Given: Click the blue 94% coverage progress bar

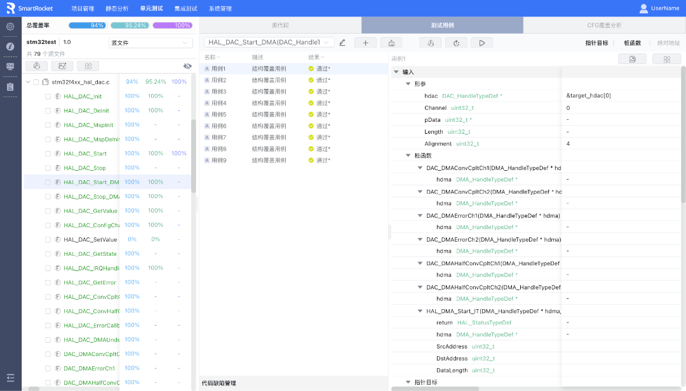Looking at the screenshot, I should (x=88, y=25).
